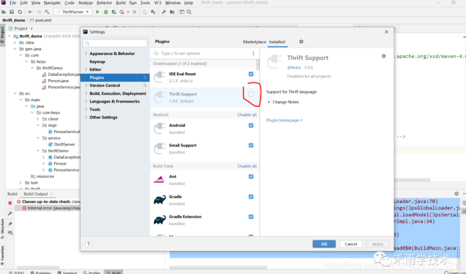This screenshot has width=466, height=274.
Task: Uncheck the Ant plugin checkbox
Action: tap(251, 176)
